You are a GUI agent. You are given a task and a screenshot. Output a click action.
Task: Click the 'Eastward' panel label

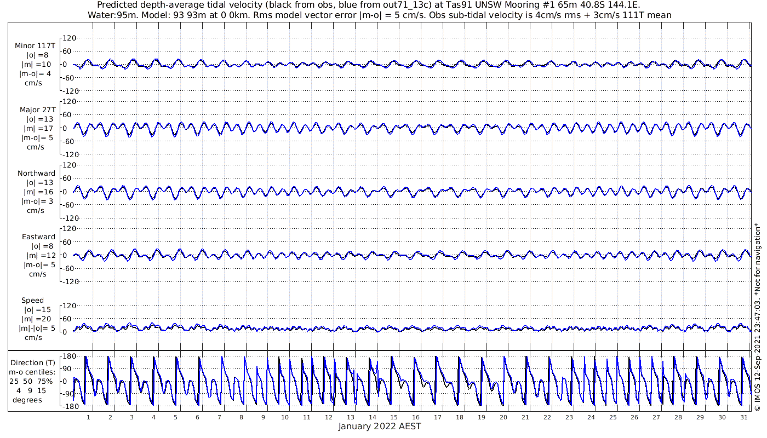(x=38, y=237)
